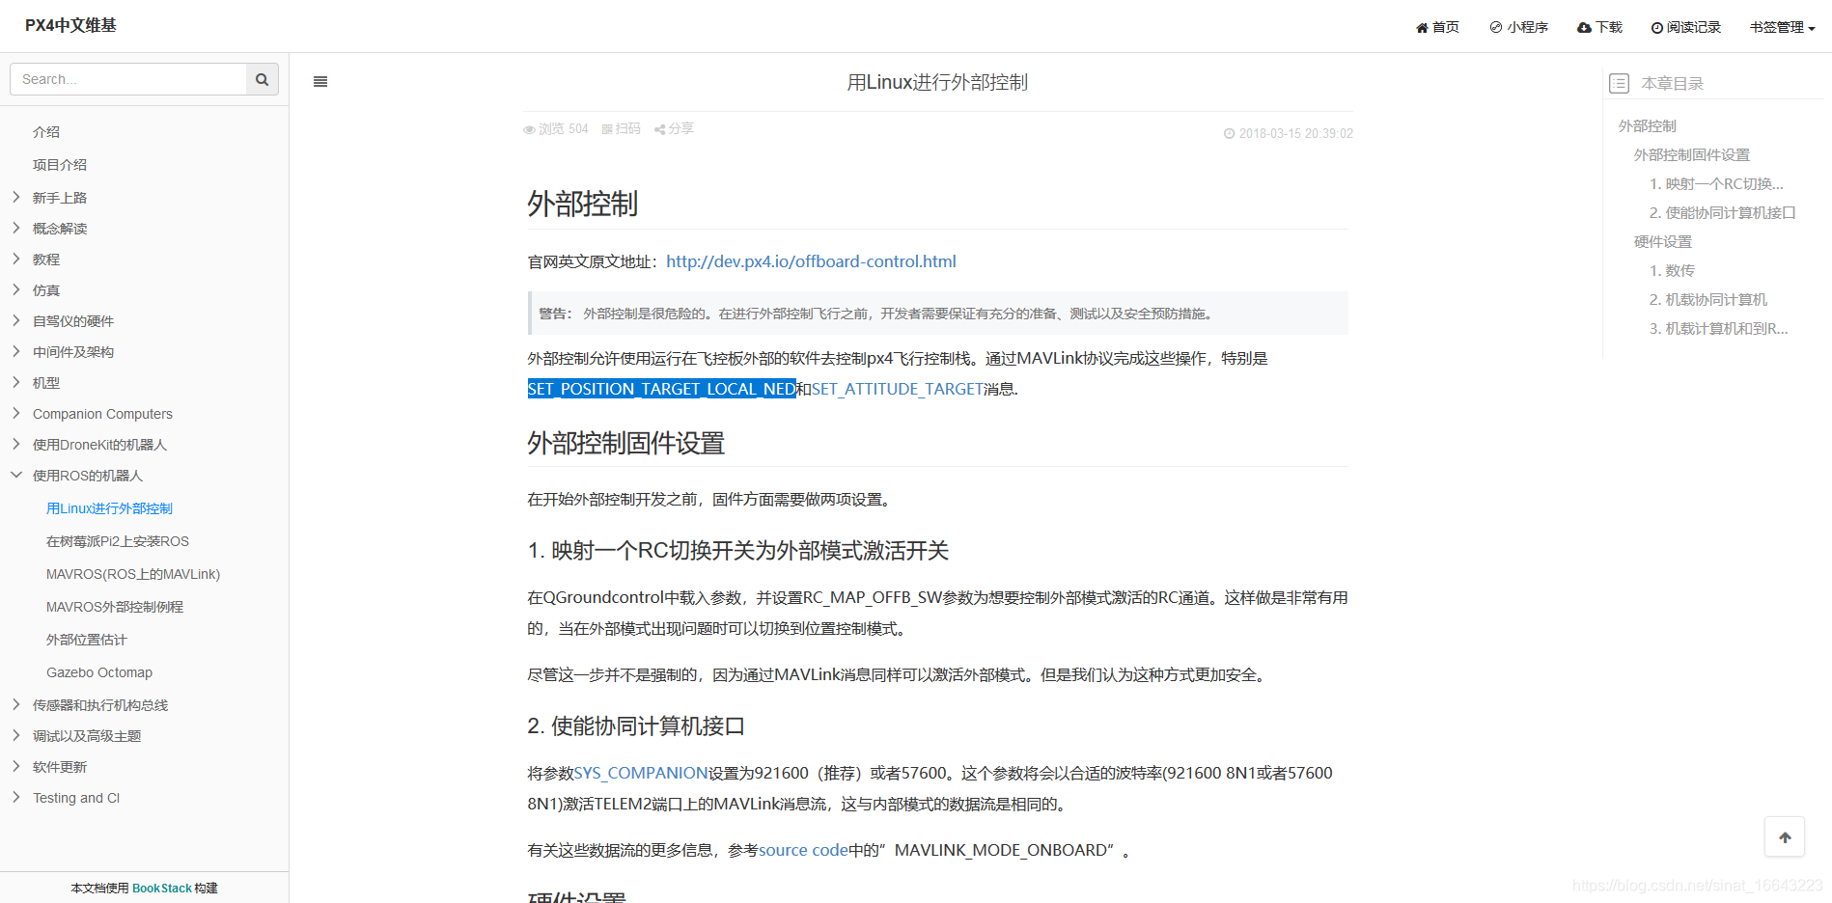The width and height of the screenshot is (1832, 903).
Task: Expand the 中间件及架构 chevron
Action: click(x=16, y=351)
